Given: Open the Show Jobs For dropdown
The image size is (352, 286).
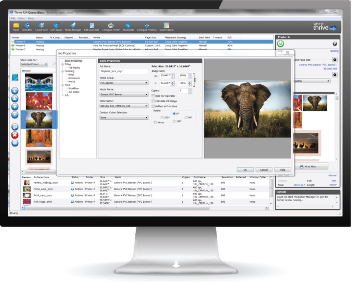Looking at the screenshot, I should pyautogui.click(x=34, y=64).
